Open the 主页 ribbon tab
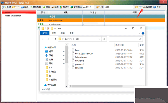 coord(54,33)
